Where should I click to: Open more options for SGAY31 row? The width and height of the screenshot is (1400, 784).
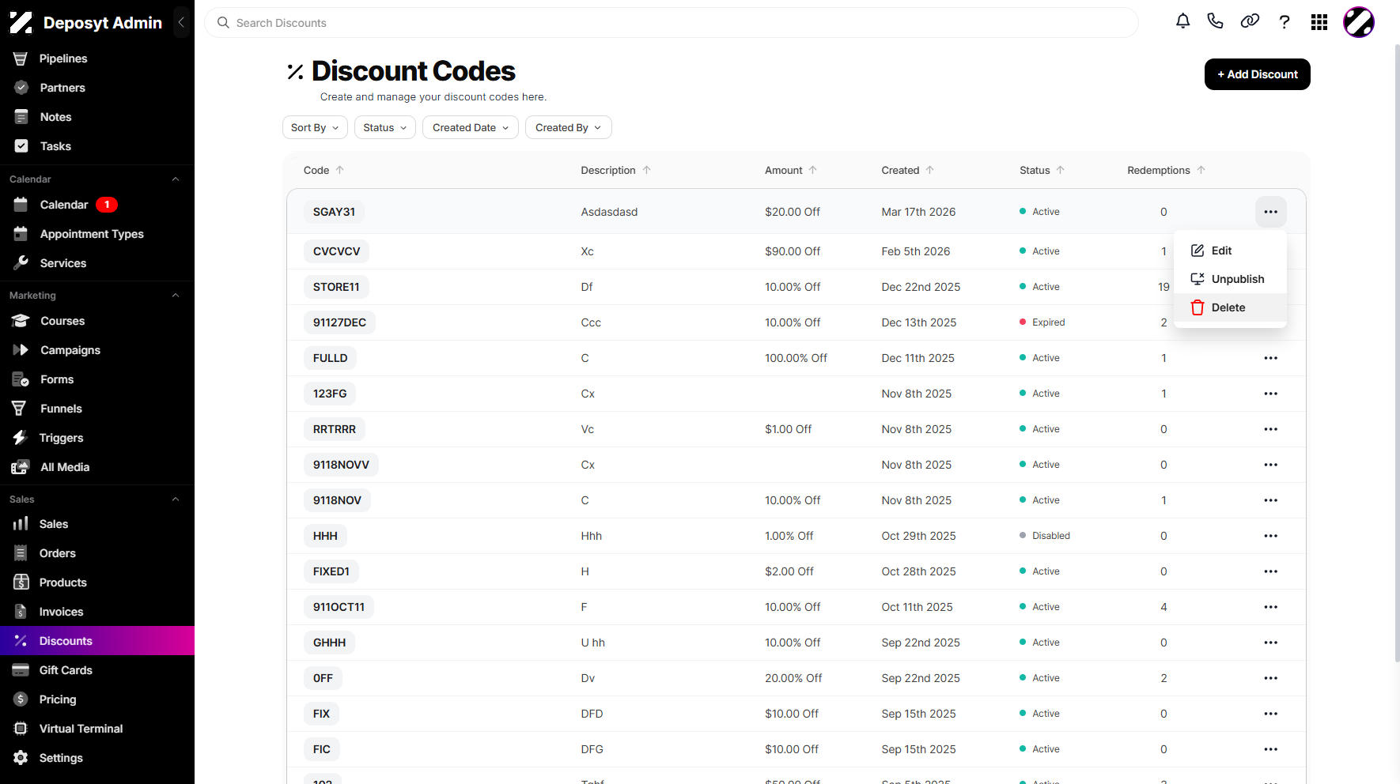coord(1270,212)
